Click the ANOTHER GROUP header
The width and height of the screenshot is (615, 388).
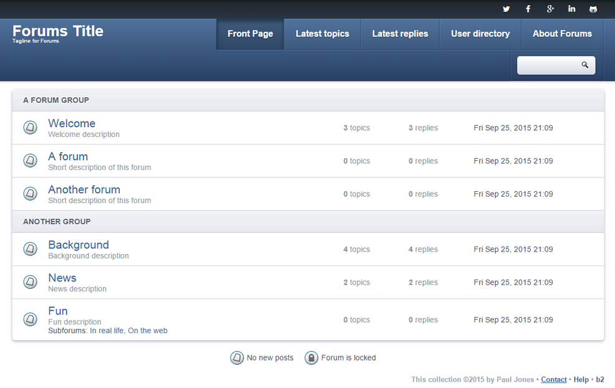[x=57, y=222]
